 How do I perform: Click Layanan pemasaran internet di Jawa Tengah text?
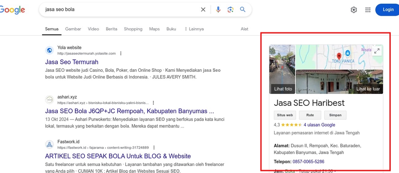point(317,133)
